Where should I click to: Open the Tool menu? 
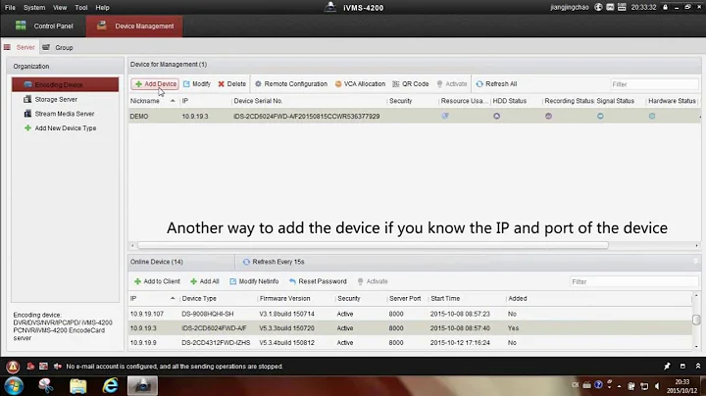(x=81, y=8)
